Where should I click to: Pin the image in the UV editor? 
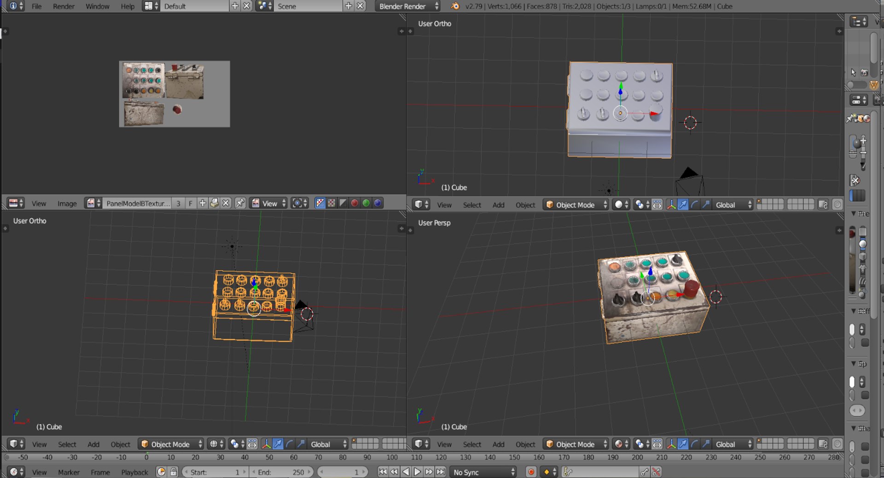[240, 203]
